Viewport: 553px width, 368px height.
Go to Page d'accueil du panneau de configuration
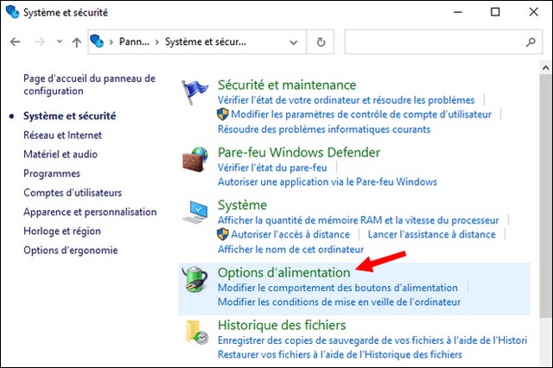click(89, 85)
